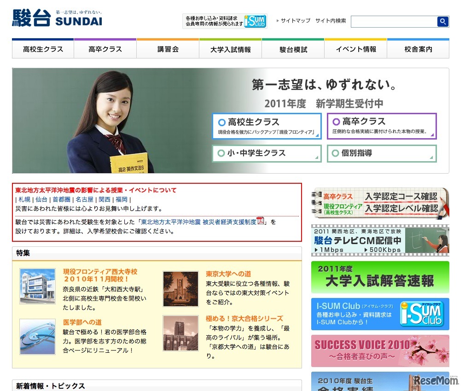465x391 pixels.
Task: Open the 大学入試解答速報 green banner
Action: pyautogui.click(x=380, y=277)
